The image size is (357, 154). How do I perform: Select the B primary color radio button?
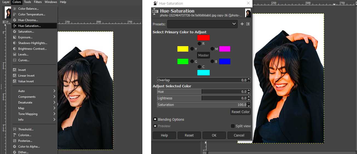coord(212,61)
